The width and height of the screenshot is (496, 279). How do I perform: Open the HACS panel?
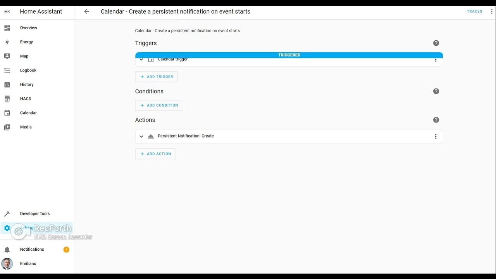click(37, 99)
